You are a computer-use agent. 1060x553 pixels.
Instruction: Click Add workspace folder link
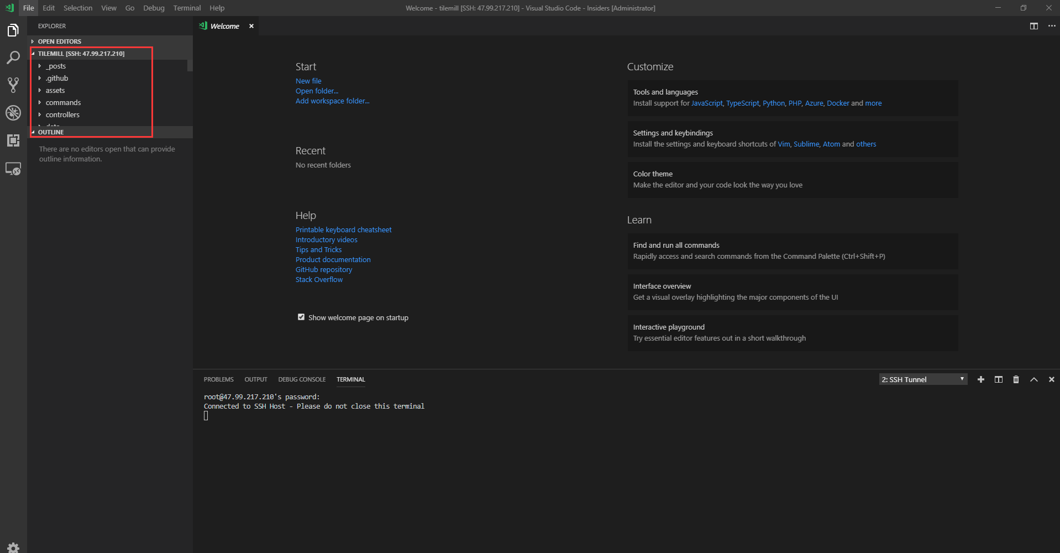point(332,101)
